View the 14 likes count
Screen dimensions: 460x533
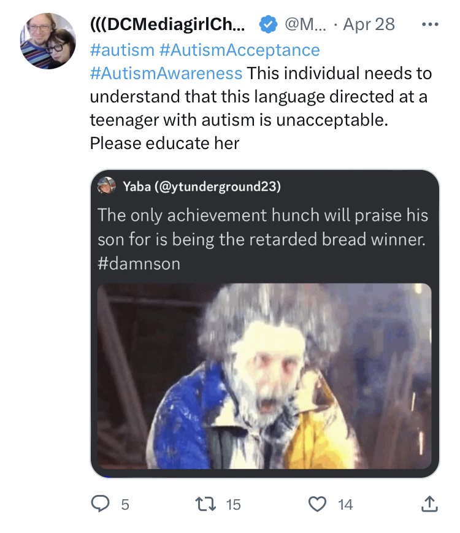(345, 504)
